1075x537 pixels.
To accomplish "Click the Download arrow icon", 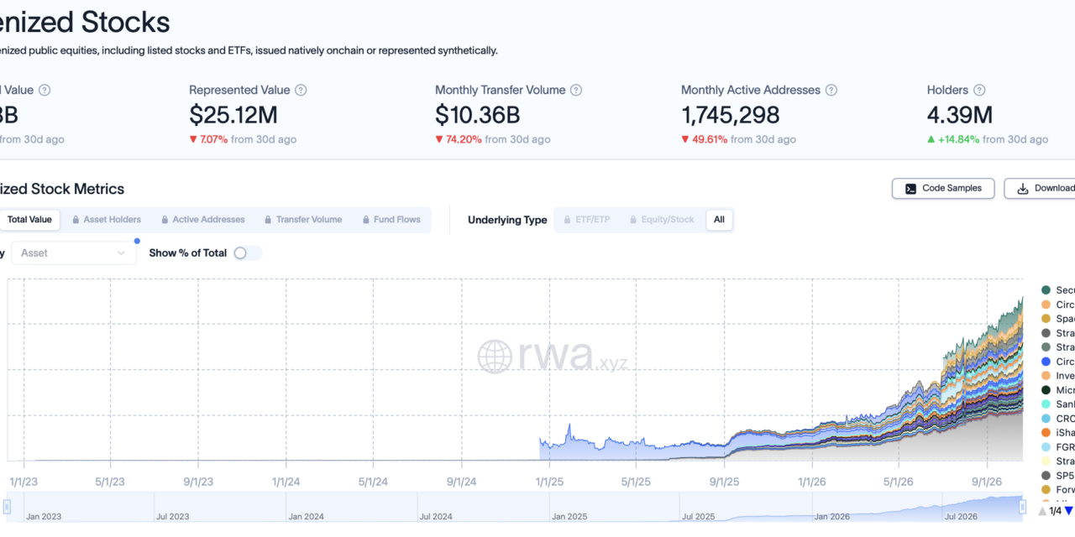I will [x=1022, y=189].
